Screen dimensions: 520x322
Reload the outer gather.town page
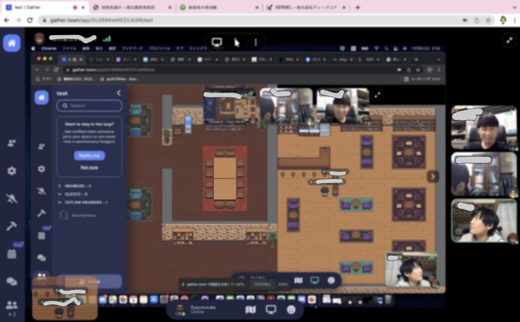click(x=30, y=20)
